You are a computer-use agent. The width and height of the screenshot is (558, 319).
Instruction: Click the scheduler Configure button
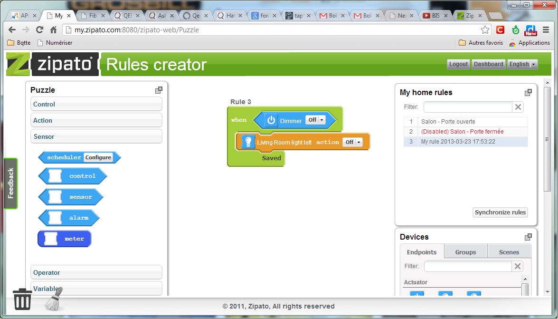click(98, 157)
